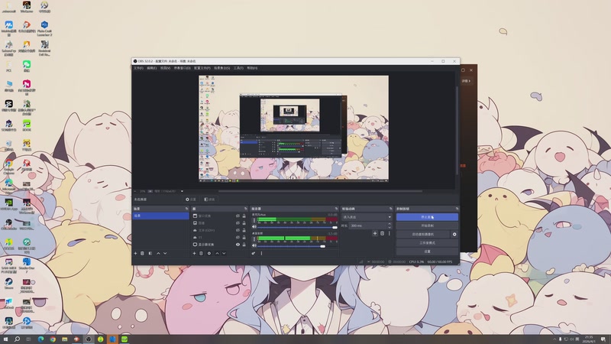Adjust the 麦克风/Aux volume slider

297,227
